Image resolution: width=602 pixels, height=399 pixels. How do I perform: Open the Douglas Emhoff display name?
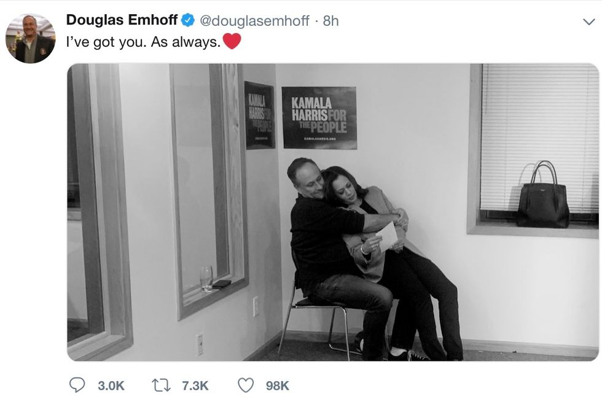click(x=122, y=20)
